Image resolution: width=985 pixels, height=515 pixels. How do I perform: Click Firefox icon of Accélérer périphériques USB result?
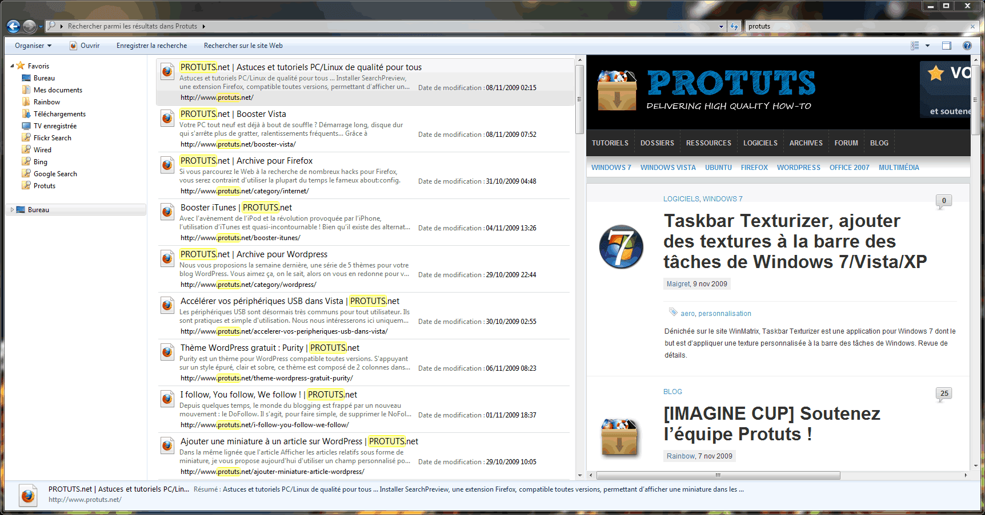(167, 305)
